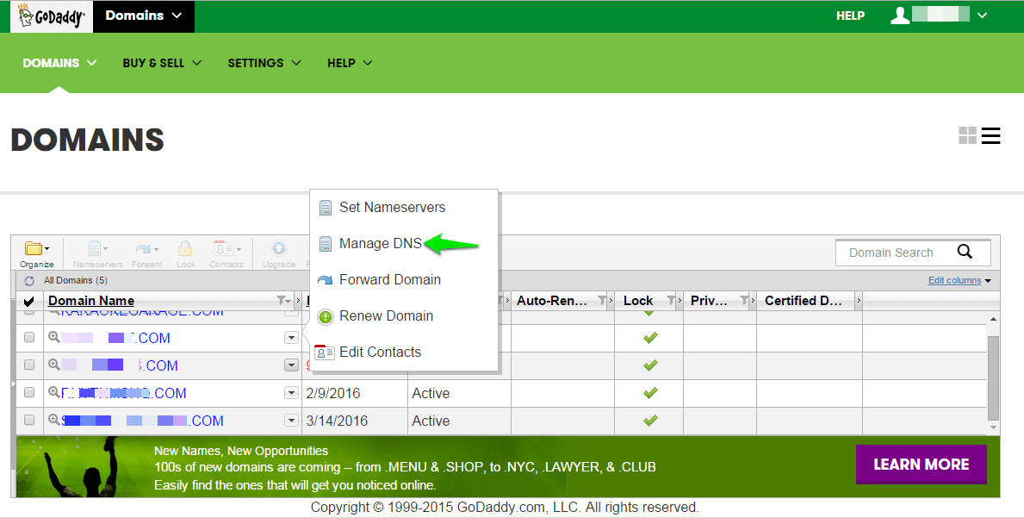
Task: Choose Renew Domain from the popup menu
Action: [x=404, y=316]
